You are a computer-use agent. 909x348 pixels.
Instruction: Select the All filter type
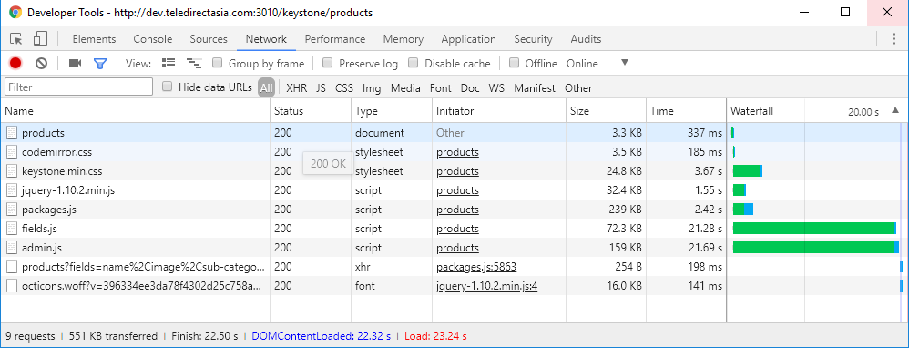[x=266, y=88]
